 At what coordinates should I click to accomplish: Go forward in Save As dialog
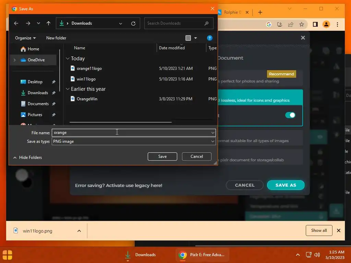coord(28,23)
